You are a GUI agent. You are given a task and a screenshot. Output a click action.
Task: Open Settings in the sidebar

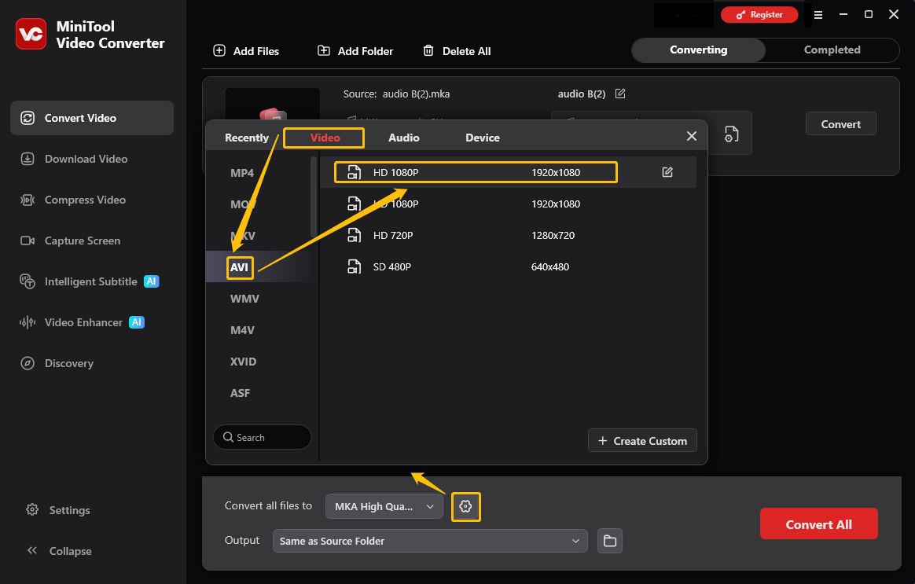[58, 510]
